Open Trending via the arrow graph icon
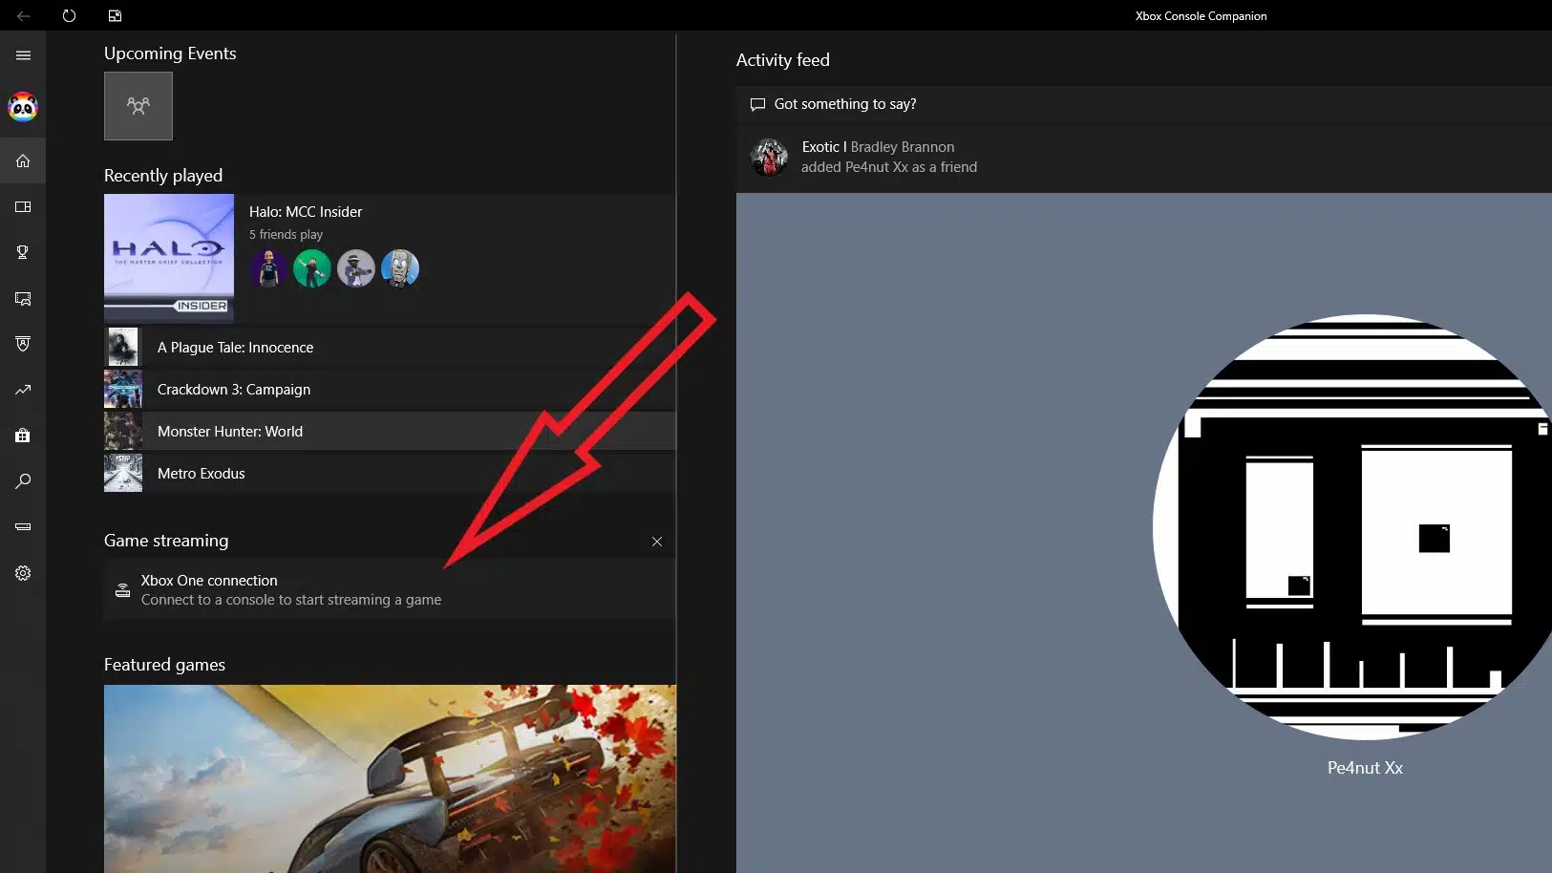This screenshot has height=873, width=1552. 22,390
